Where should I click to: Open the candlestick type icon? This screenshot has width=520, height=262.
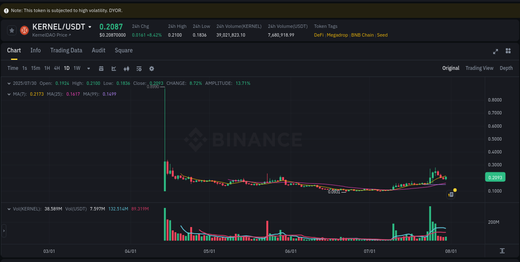(126, 68)
